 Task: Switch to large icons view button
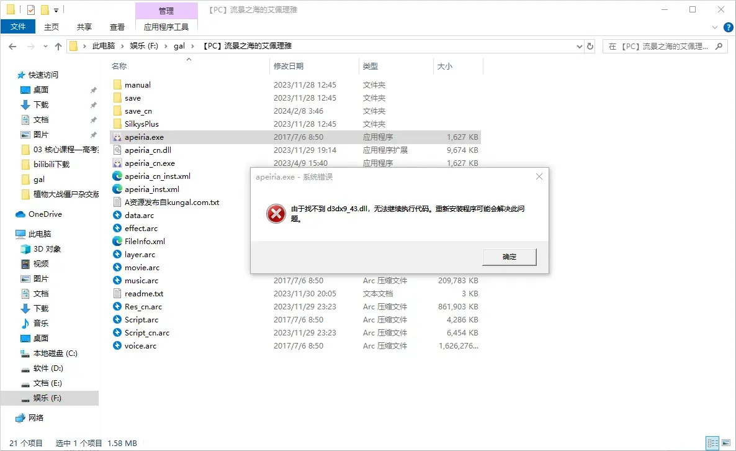click(726, 443)
